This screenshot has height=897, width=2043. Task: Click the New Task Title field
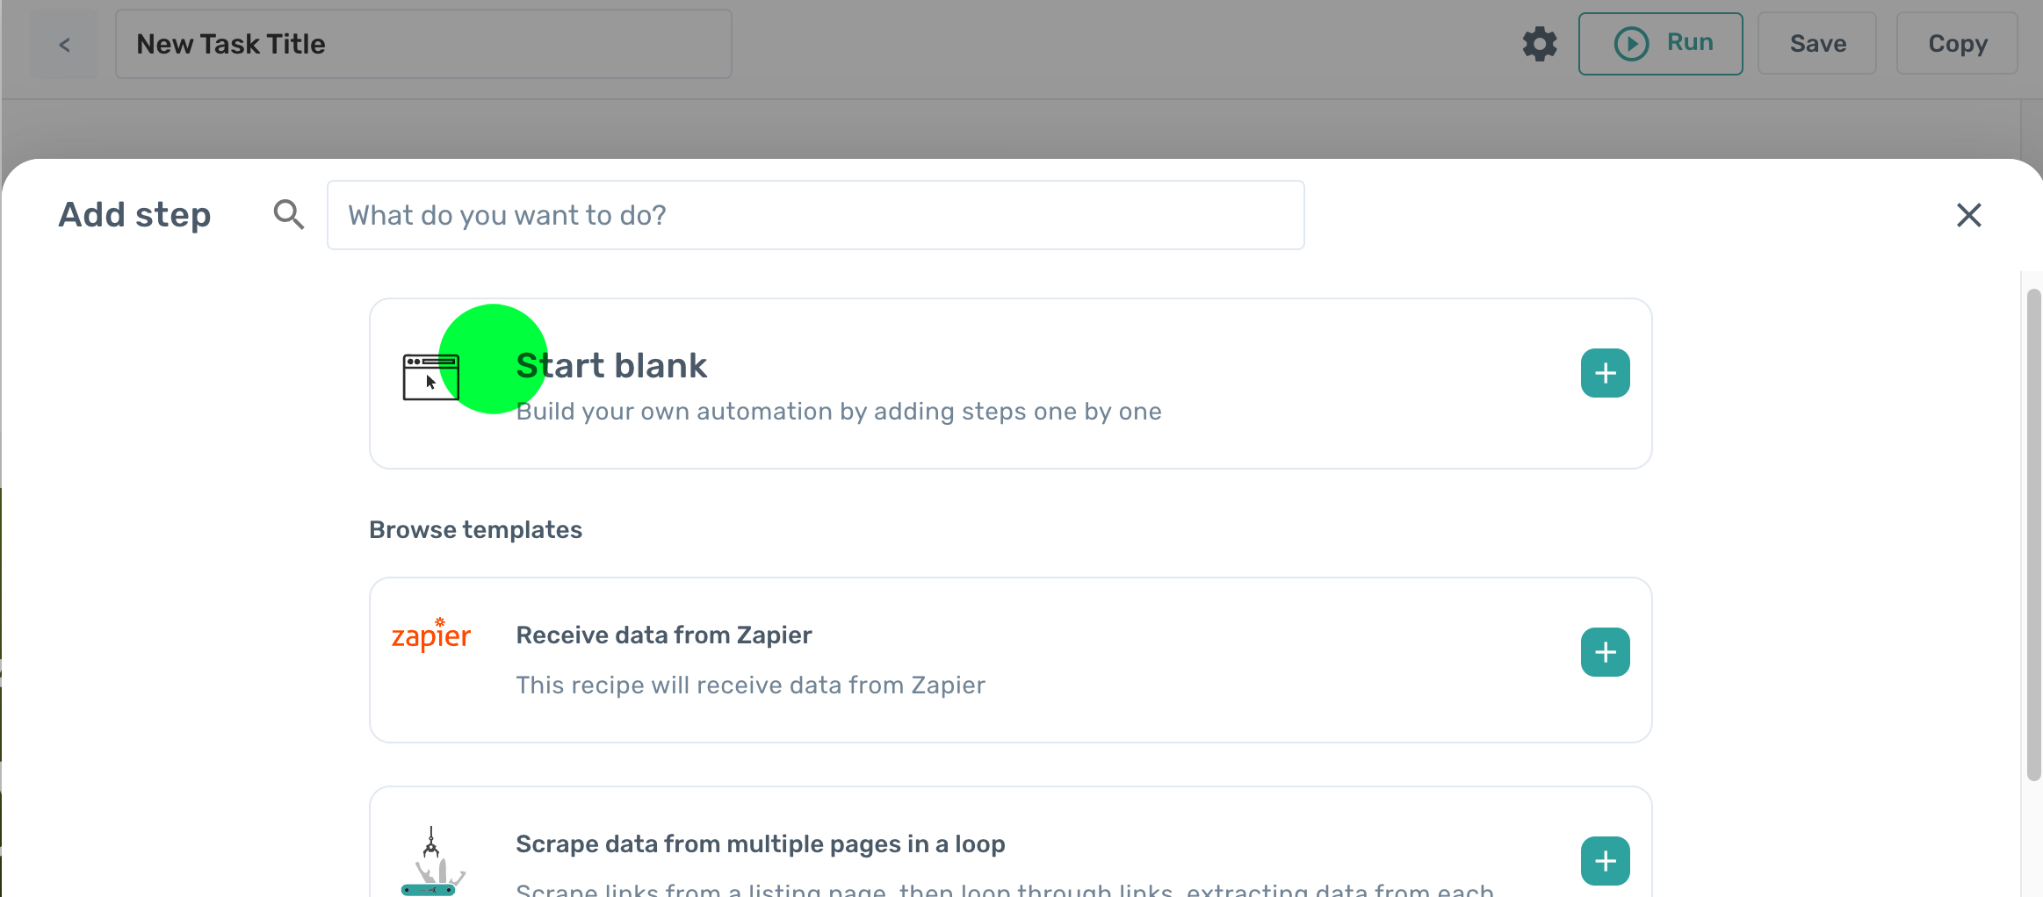[422, 43]
